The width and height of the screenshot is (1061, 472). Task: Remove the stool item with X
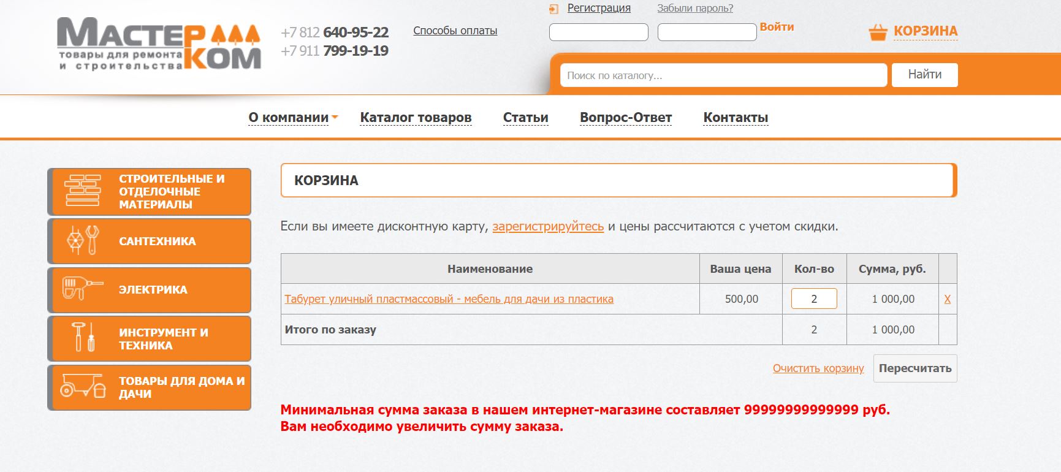pyautogui.click(x=947, y=299)
